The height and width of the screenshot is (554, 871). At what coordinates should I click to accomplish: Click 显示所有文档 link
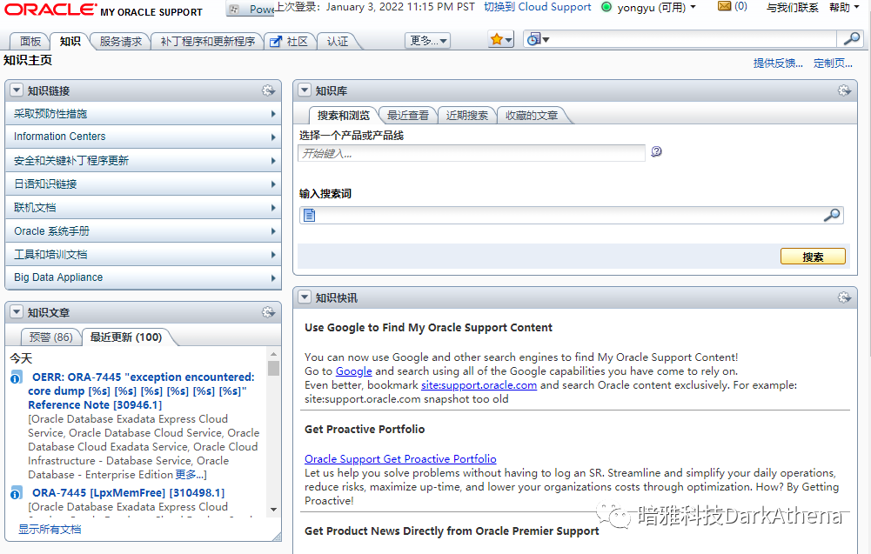point(50,530)
